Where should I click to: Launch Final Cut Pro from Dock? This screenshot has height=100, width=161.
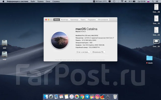(92, 96)
